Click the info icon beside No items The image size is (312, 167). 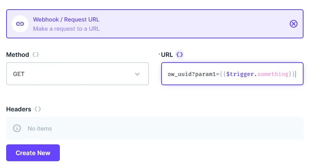(17, 128)
